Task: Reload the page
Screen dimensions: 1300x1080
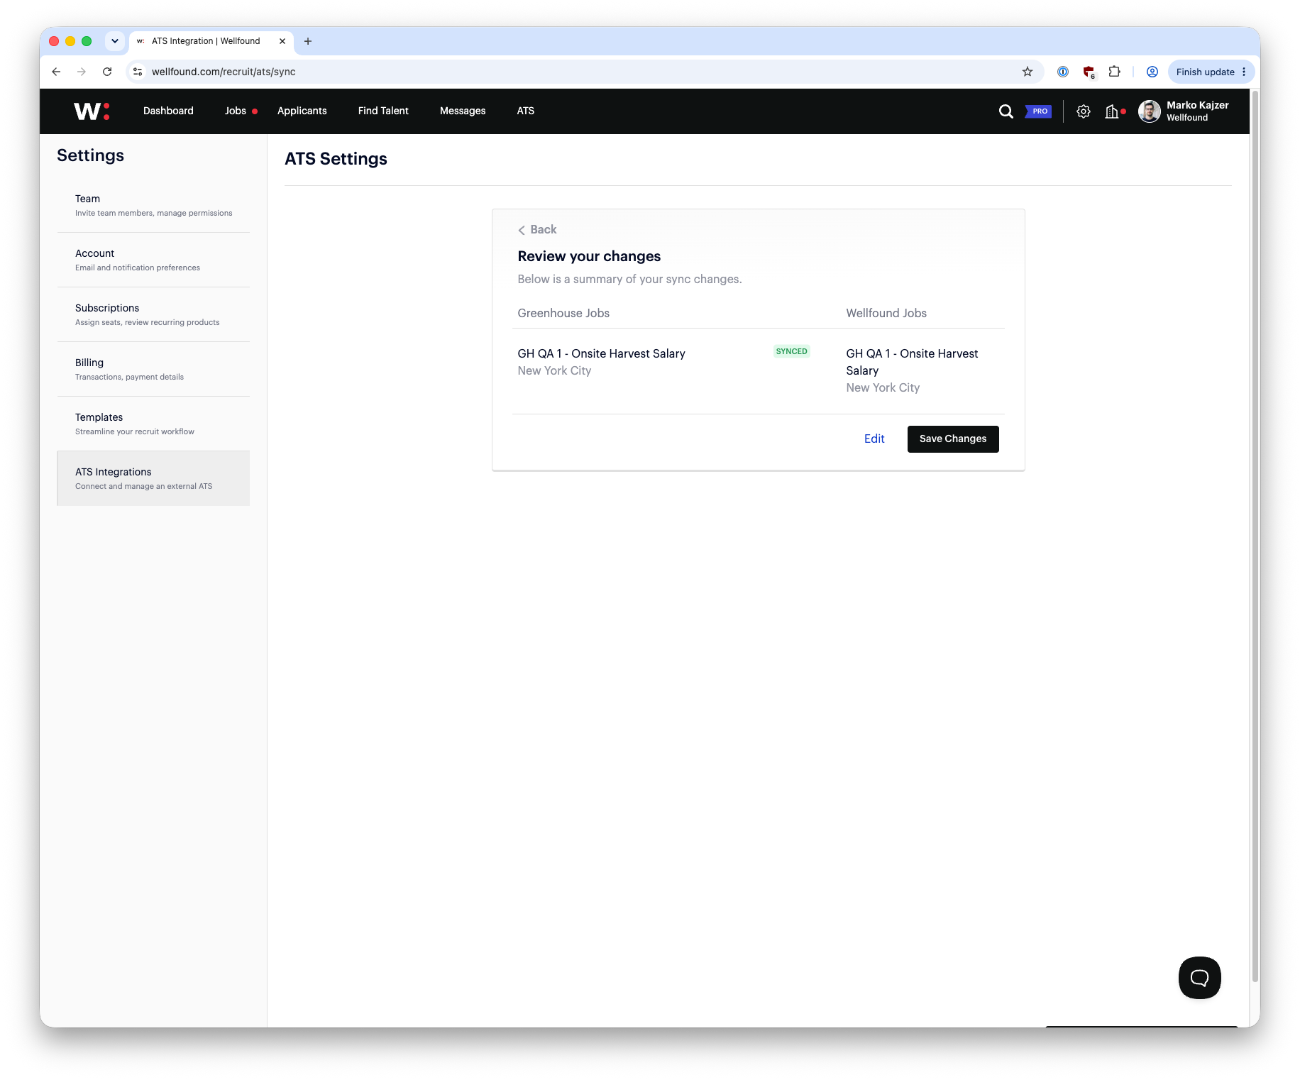Action: (107, 72)
